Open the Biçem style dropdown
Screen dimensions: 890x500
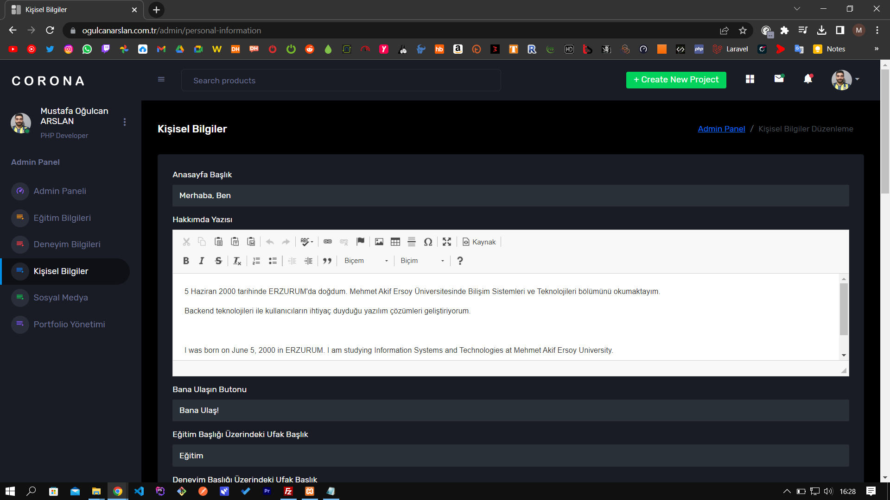(x=365, y=261)
